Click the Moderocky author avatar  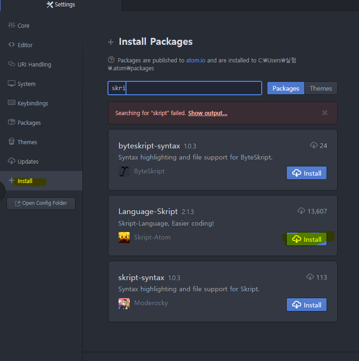point(124,303)
